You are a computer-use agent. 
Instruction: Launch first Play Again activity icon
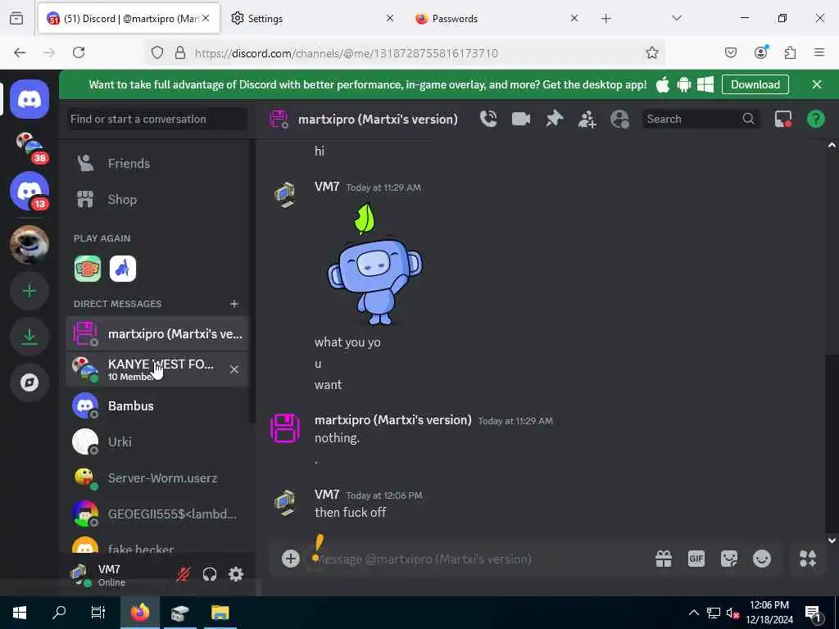[x=87, y=269]
